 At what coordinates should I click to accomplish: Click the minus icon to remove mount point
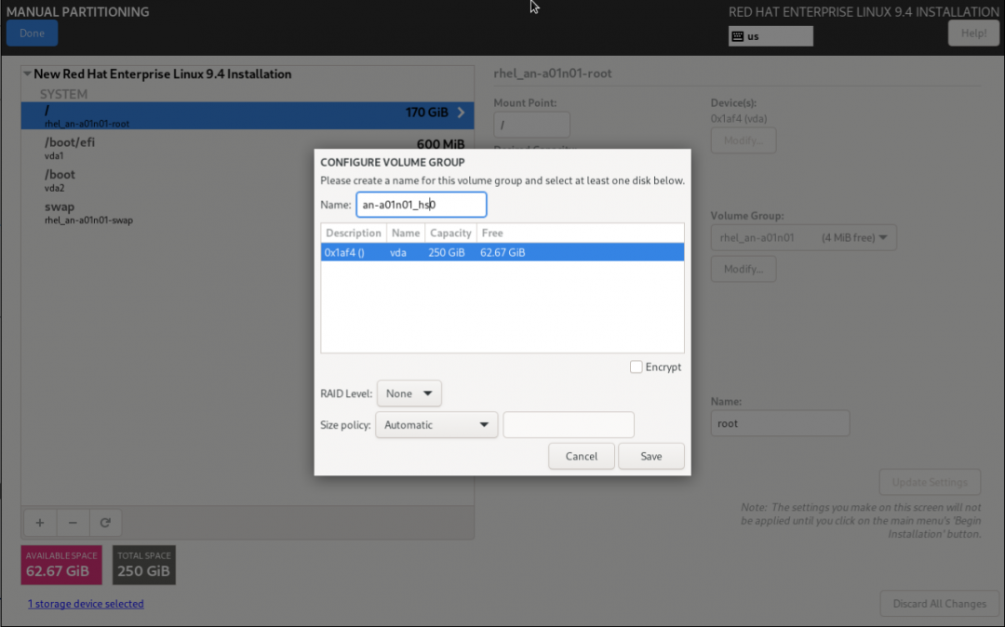(73, 523)
